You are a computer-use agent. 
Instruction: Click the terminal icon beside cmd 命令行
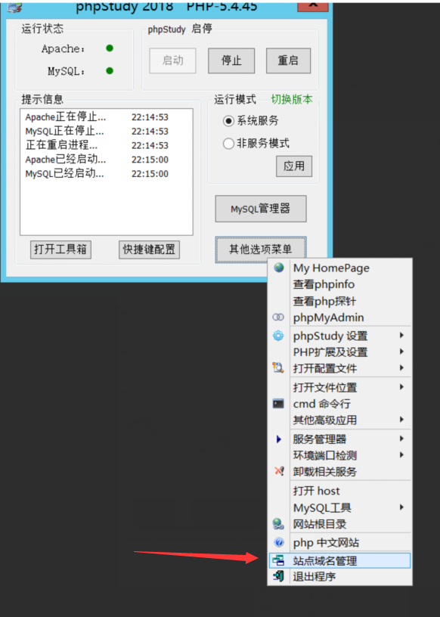278,404
